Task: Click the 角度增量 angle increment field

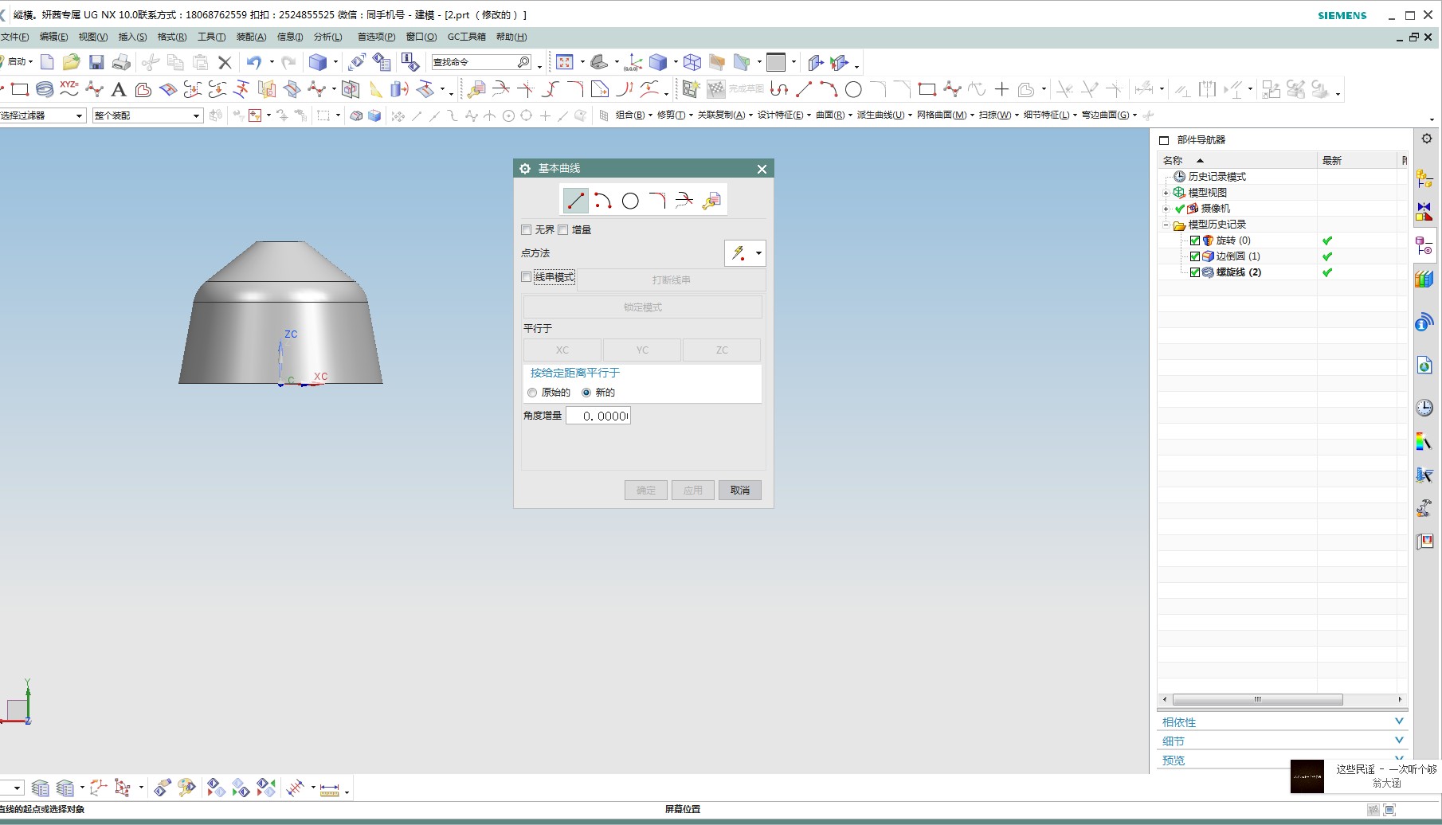Action: 598,416
